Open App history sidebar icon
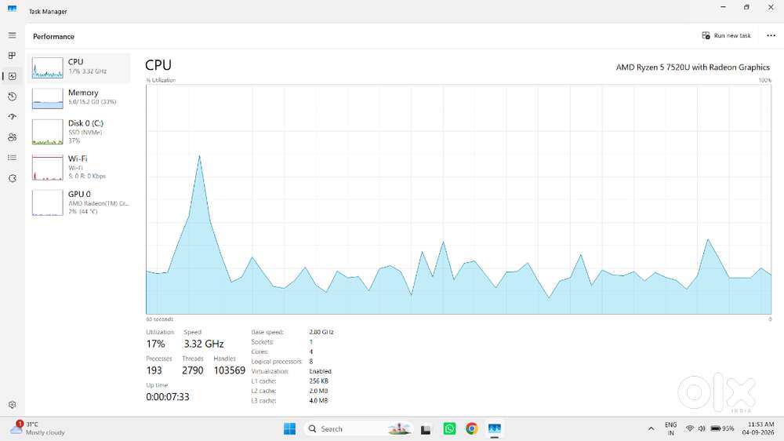This screenshot has height=441, width=784. tap(12, 97)
